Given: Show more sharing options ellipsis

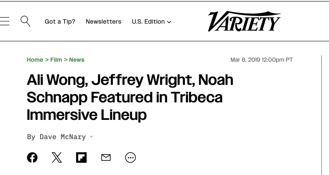Looking at the screenshot, I should [x=130, y=157].
